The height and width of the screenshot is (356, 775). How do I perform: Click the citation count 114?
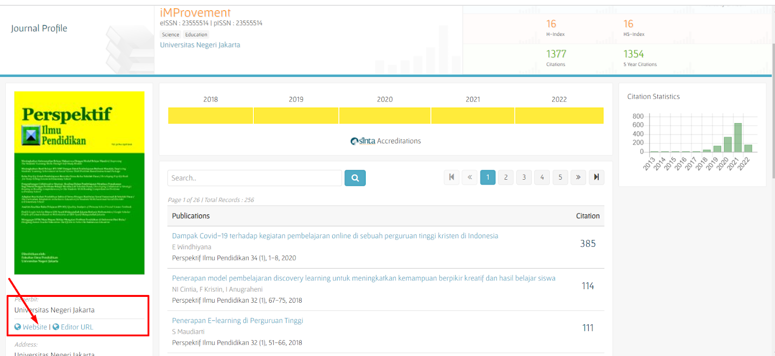[588, 286]
